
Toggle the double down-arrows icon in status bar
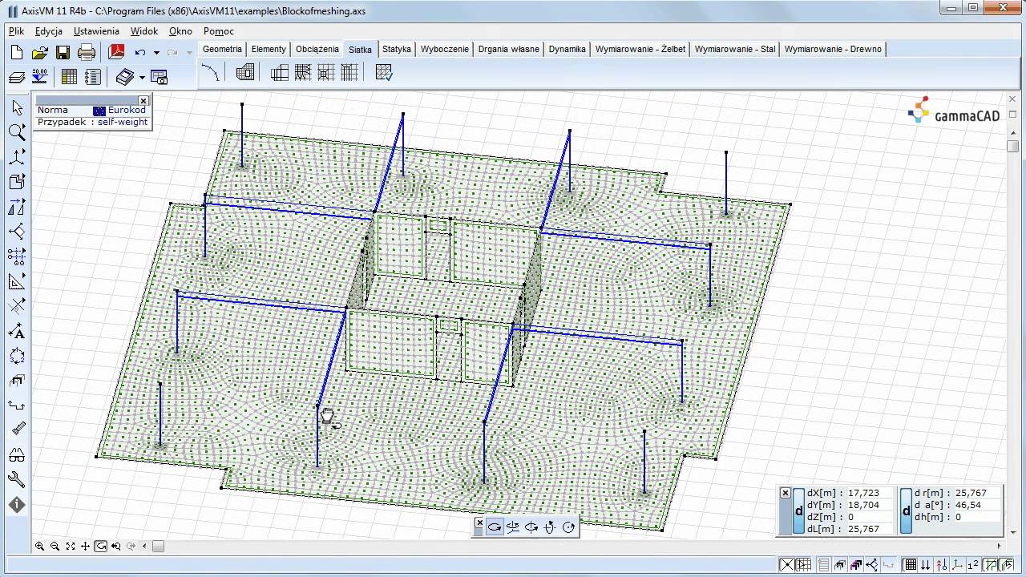point(927,566)
